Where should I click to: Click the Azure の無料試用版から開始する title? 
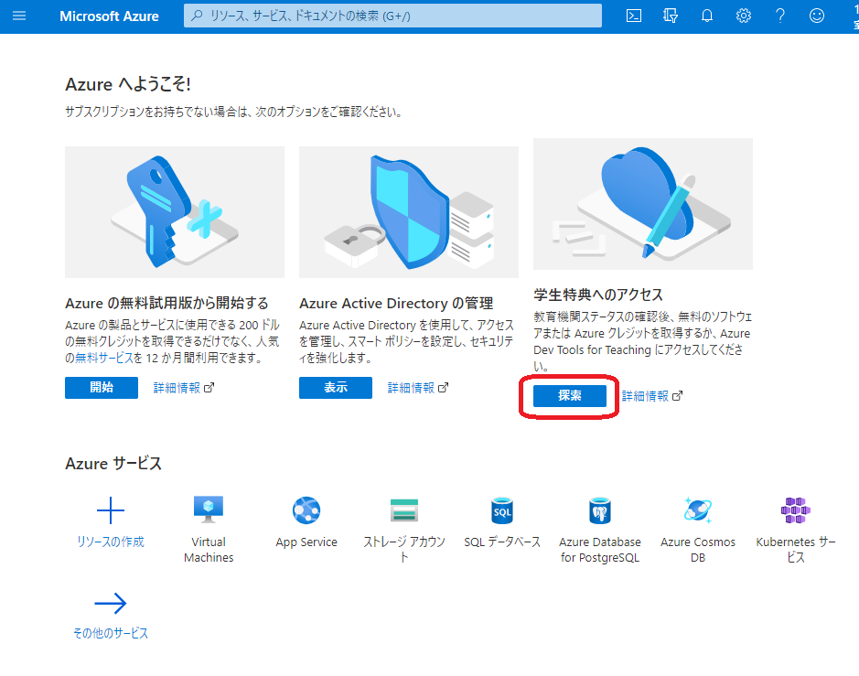166,303
